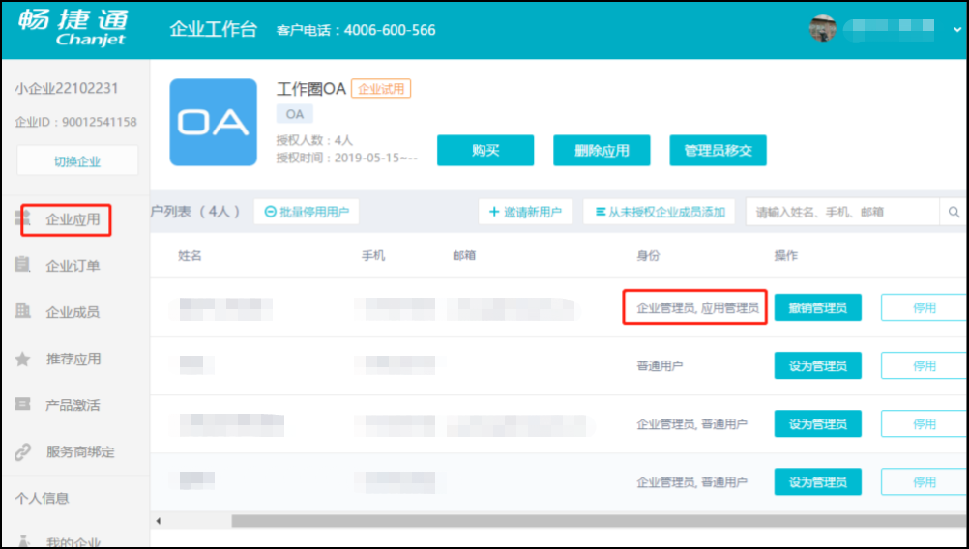Click 小企业22102231 company name

coord(67,88)
